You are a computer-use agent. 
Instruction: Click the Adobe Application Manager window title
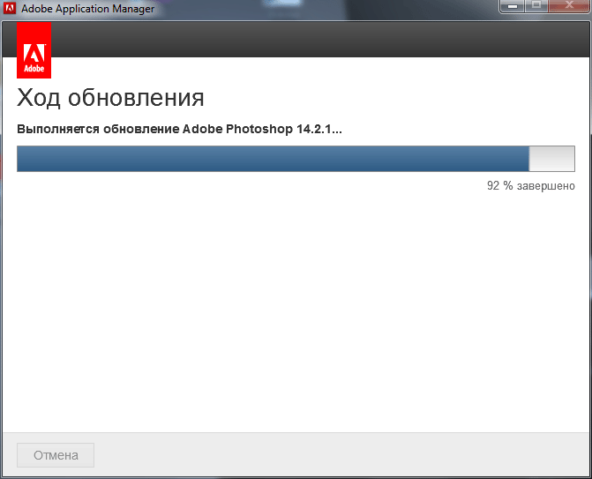(x=88, y=8)
